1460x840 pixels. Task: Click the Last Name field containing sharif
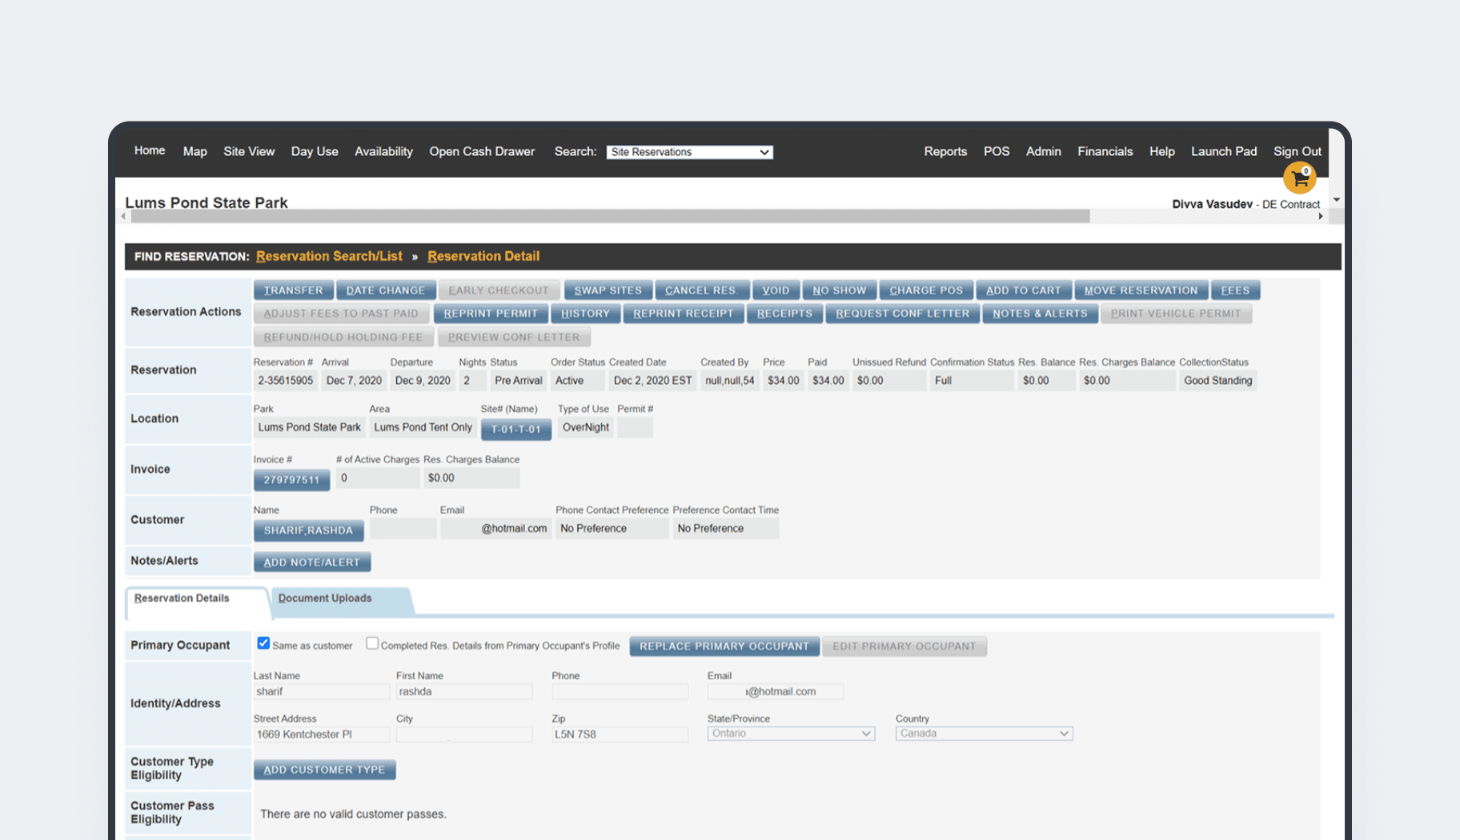tap(322, 691)
